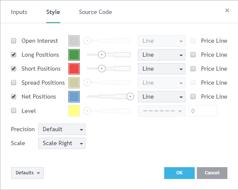Open the Scale Right dropdown
This screenshot has width=238, height=190.
pos(62,143)
